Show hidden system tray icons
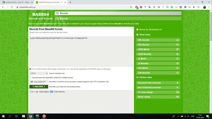Image resolution: width=212 pixels, height=119 pixels. (179, 116)
